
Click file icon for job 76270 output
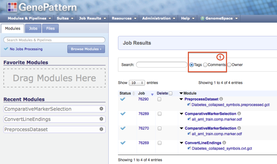click(189, 134)
